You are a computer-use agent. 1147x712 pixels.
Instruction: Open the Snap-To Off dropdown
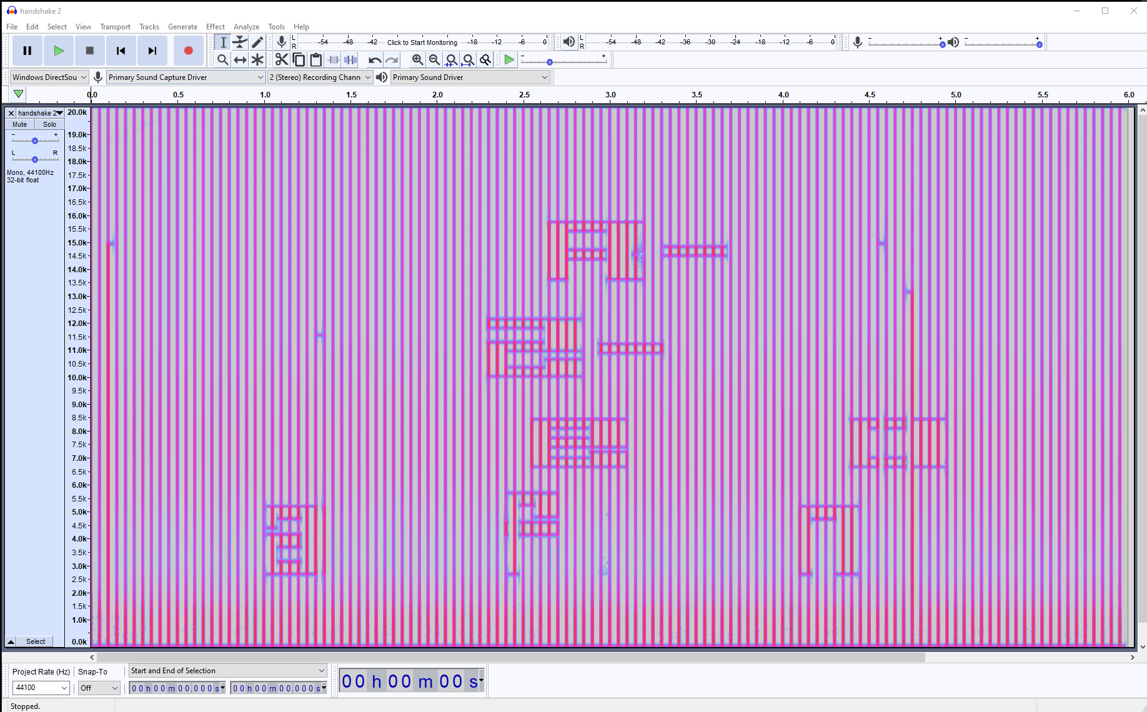pos(99,688)
